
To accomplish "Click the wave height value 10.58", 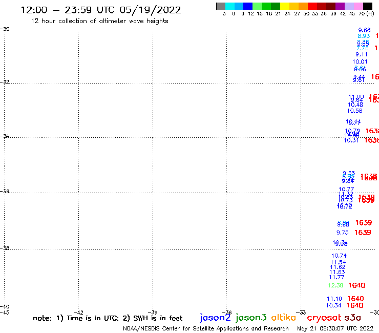I will [x=355, y=111].
